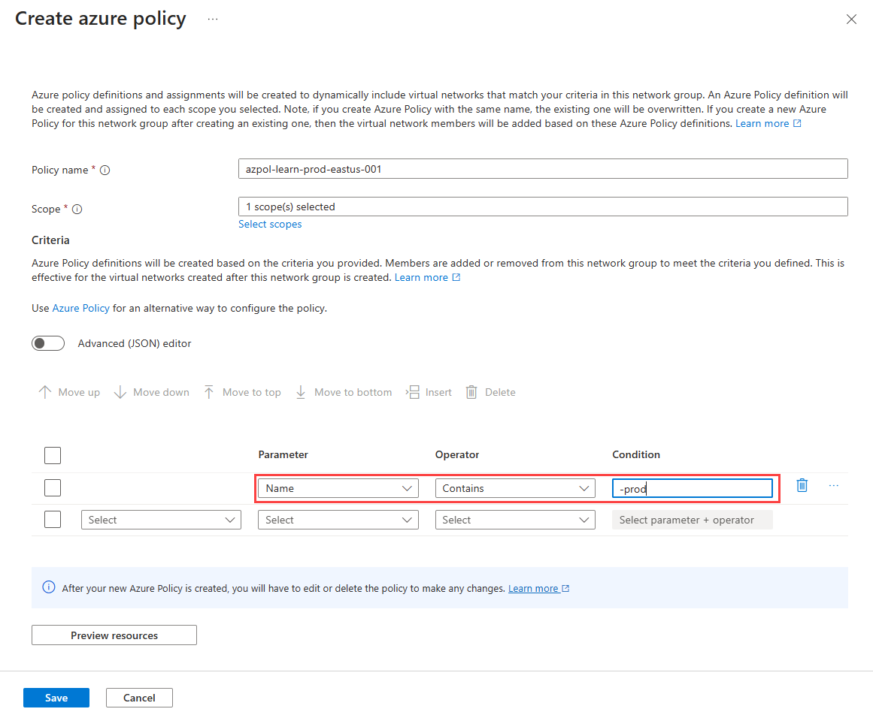The width and height of the screenshot is (873, 724).
Task: Open the empty Parameter Select dropdown in second row
Action: [x=338, y=520]
